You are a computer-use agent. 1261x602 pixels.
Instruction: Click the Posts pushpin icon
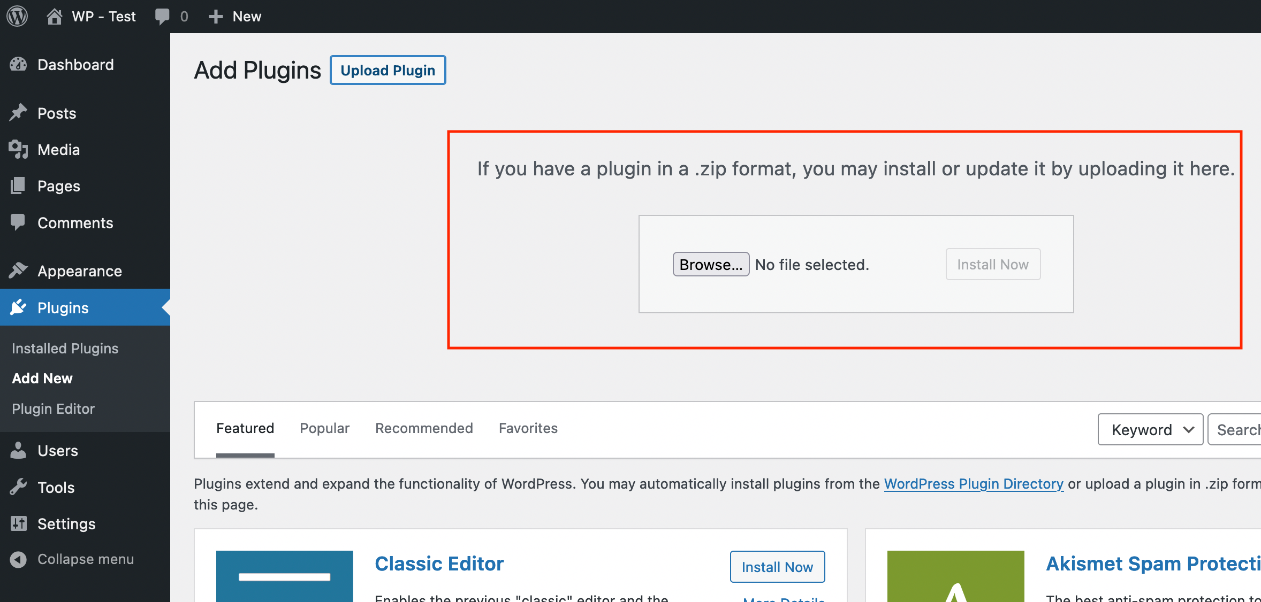tap(18, 113)
